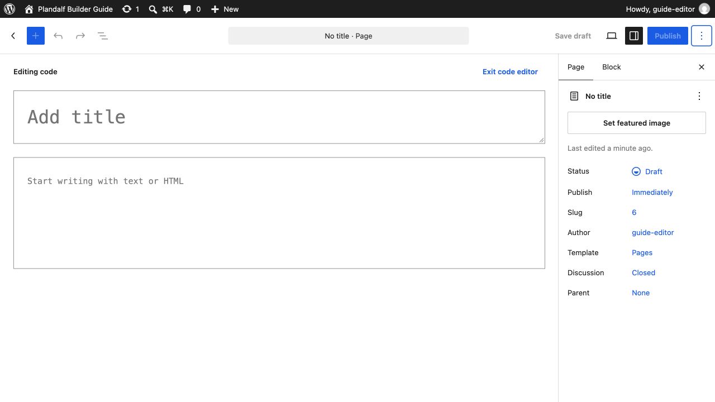Focus the Start writing HTML textarea
Screen dimensions: 715x402
tap(279, 213)
